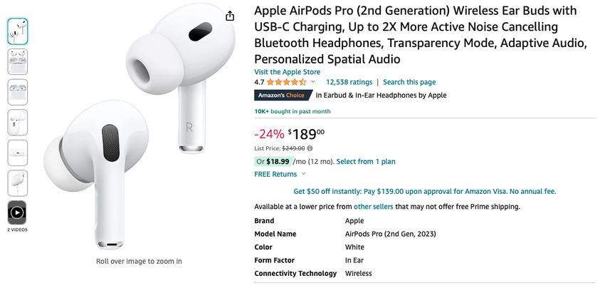
Task: Click the Amazon Visa $50 off offer
Action: (425, 191)
